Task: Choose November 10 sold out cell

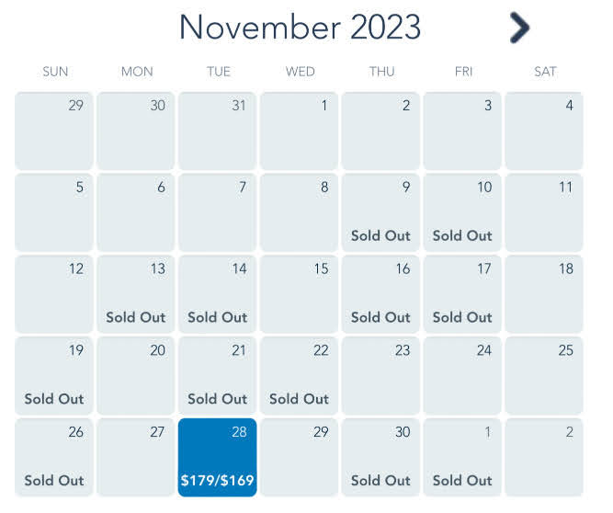Action: 462,212
